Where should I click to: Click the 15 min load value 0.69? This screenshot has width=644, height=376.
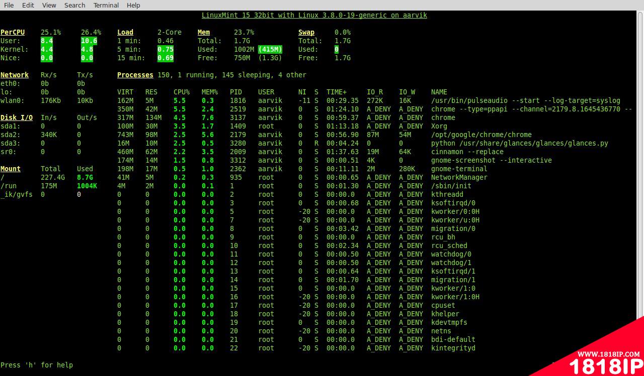coord(166,58)
